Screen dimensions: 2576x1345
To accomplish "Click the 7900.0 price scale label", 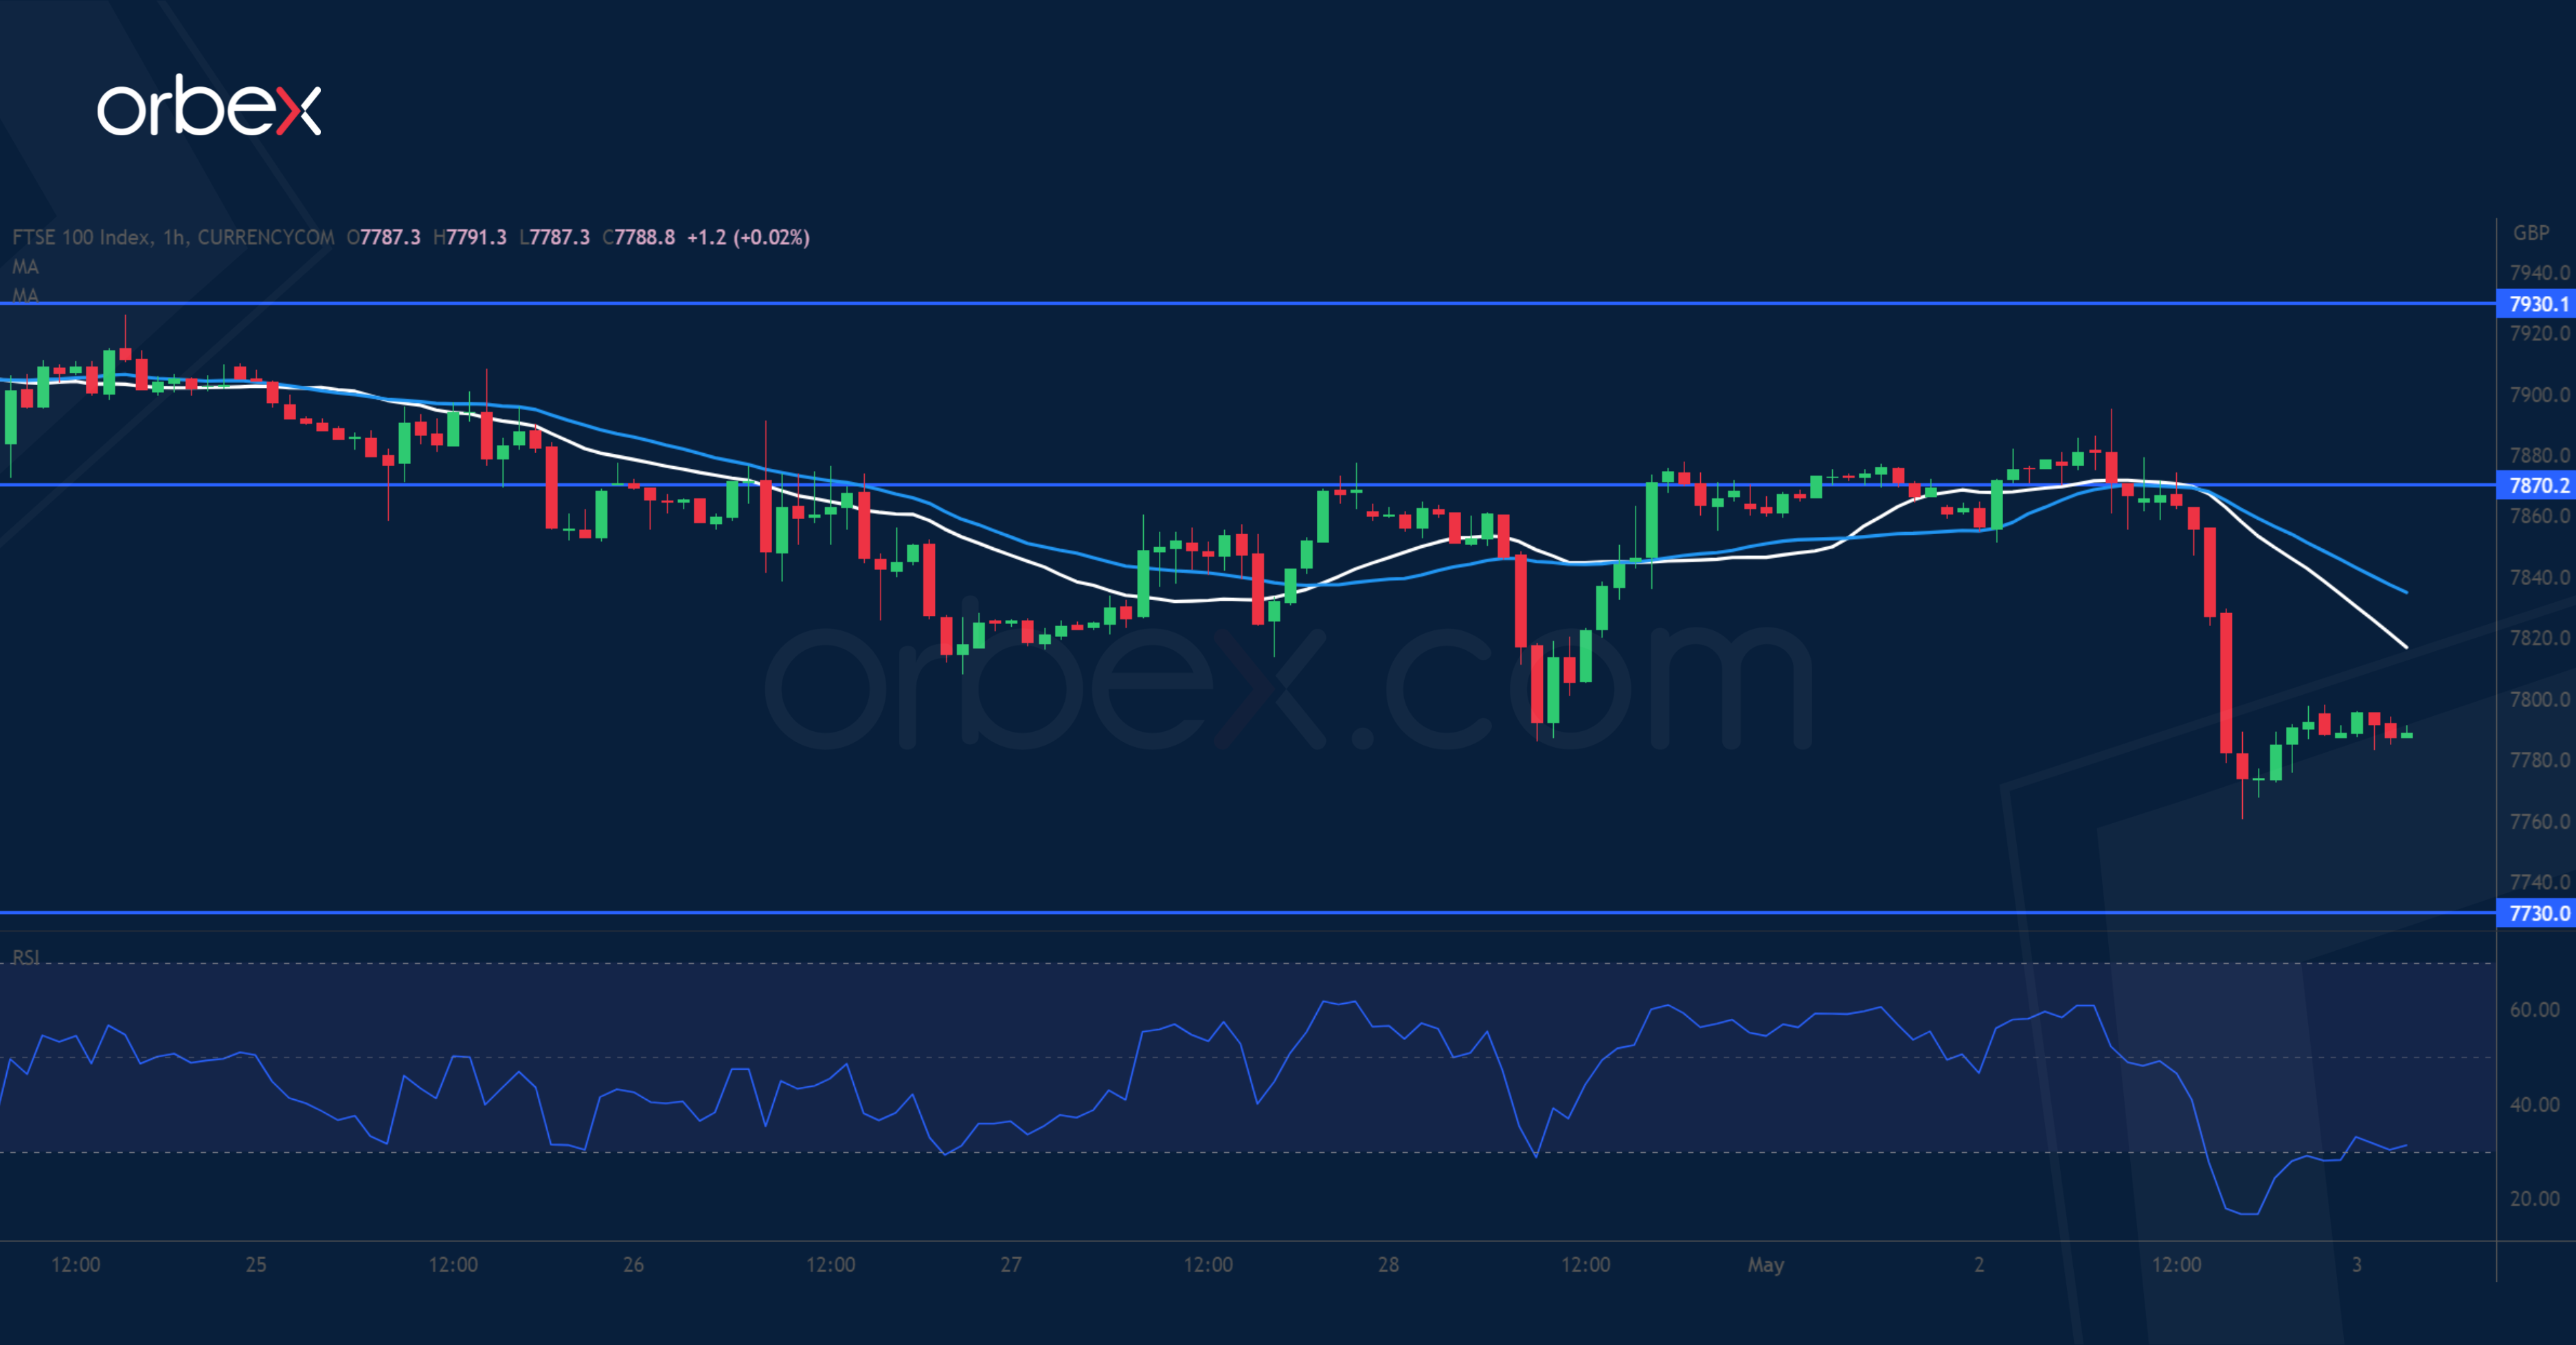I will pyautogui.click(x=2539, y=395).
